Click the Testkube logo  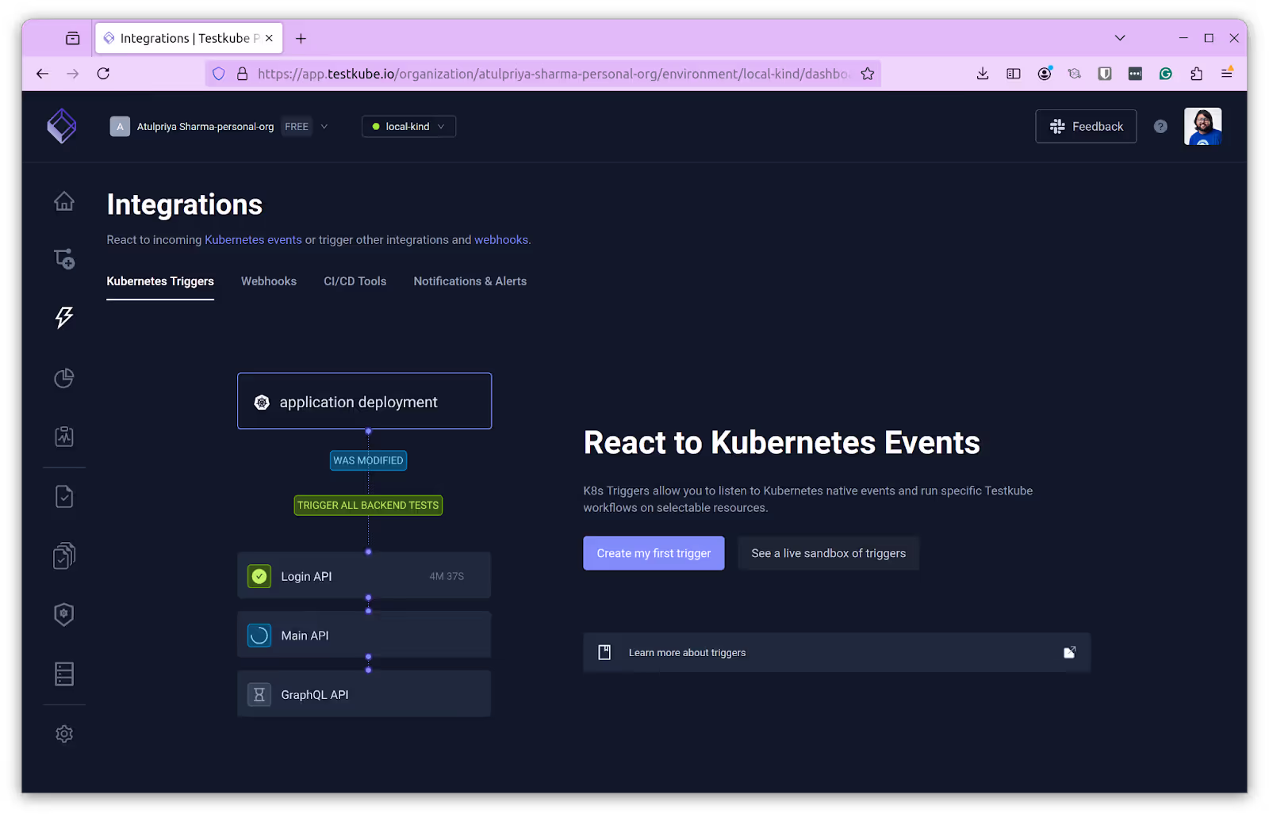pyautogui.click(x=62, y=126)
